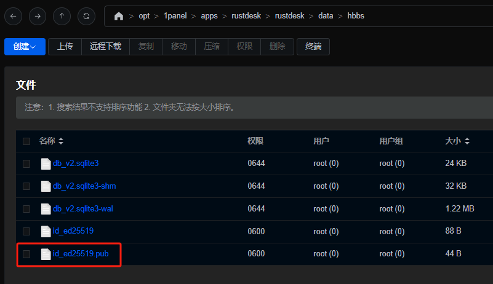The image size is (493, 284).
Task: Navigate to first rustdesk breadcrumb
Action: click(246, 16)
